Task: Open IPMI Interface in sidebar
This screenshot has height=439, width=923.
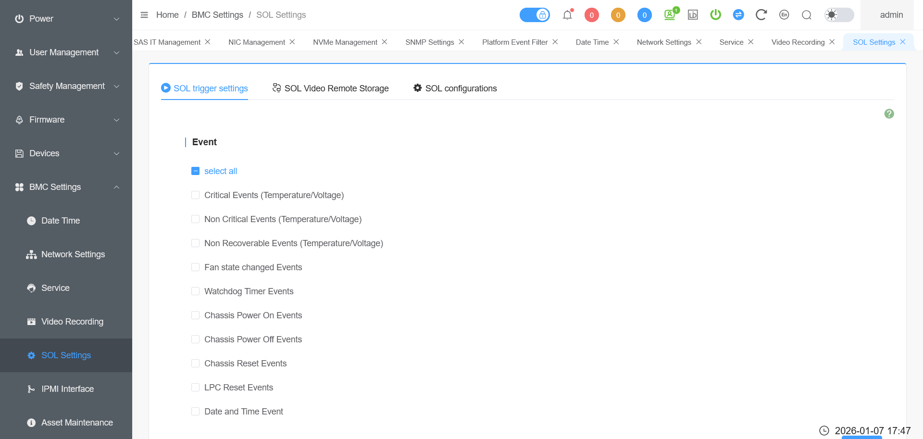Action: (x=67, y=389)
